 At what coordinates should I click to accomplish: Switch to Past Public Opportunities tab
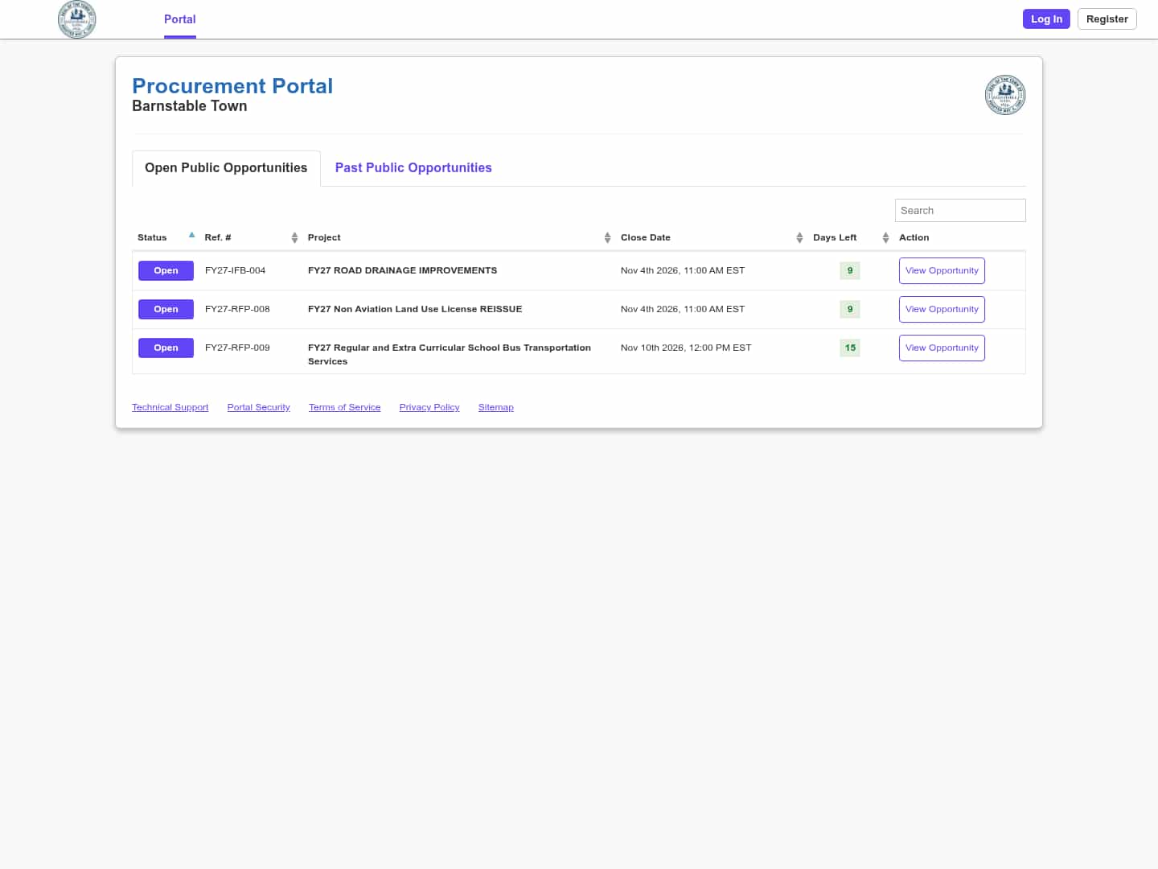point(413,168)
